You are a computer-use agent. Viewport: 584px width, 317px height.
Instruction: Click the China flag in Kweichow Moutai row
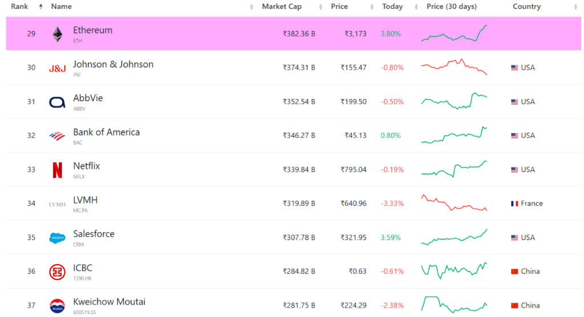tap(514, 306)
